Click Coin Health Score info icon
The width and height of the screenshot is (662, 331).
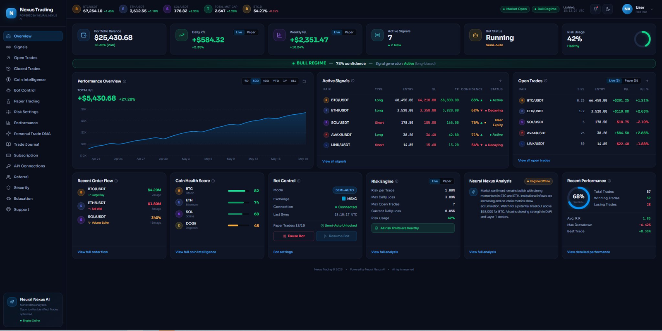pos(213,181)
